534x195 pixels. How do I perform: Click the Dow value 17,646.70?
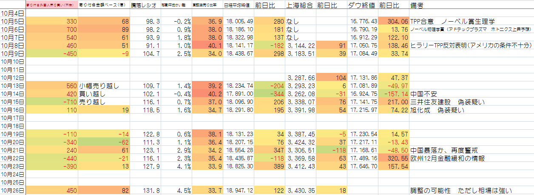click(x=363, y=166)
